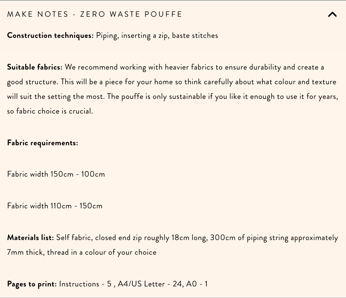Select the 'baste stitches' text
This screenshot has width=346, height=298.
click(x=195, y=35)
